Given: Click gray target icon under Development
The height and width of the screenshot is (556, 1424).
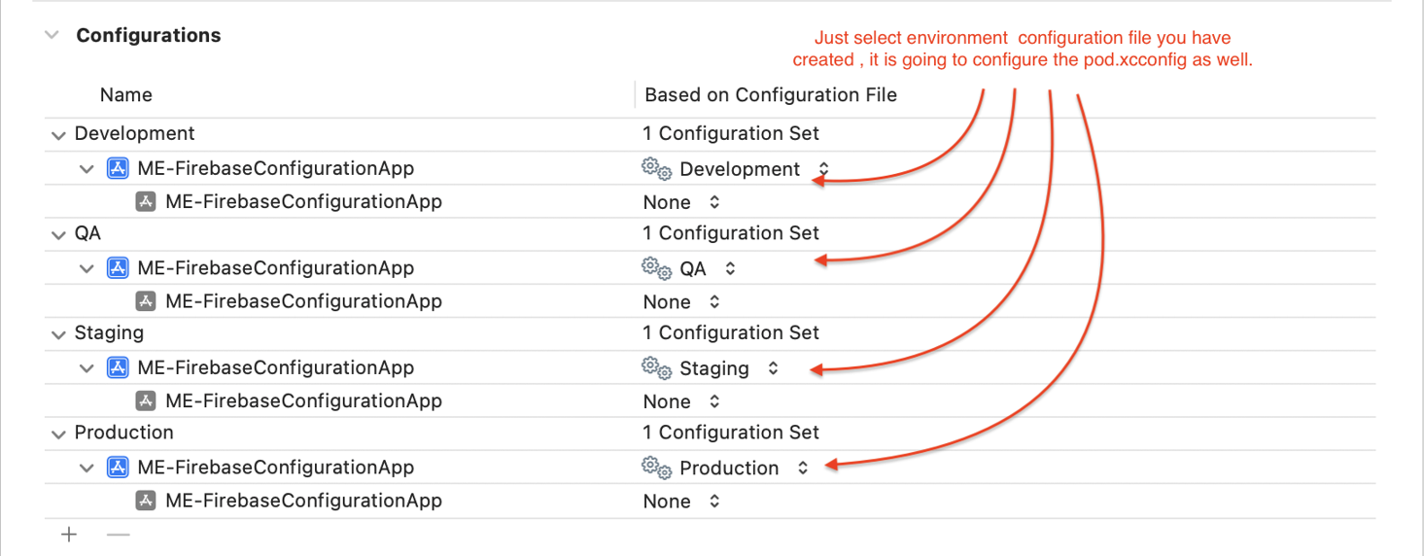Looking at the screenshot, I should (x=146, y=201).
